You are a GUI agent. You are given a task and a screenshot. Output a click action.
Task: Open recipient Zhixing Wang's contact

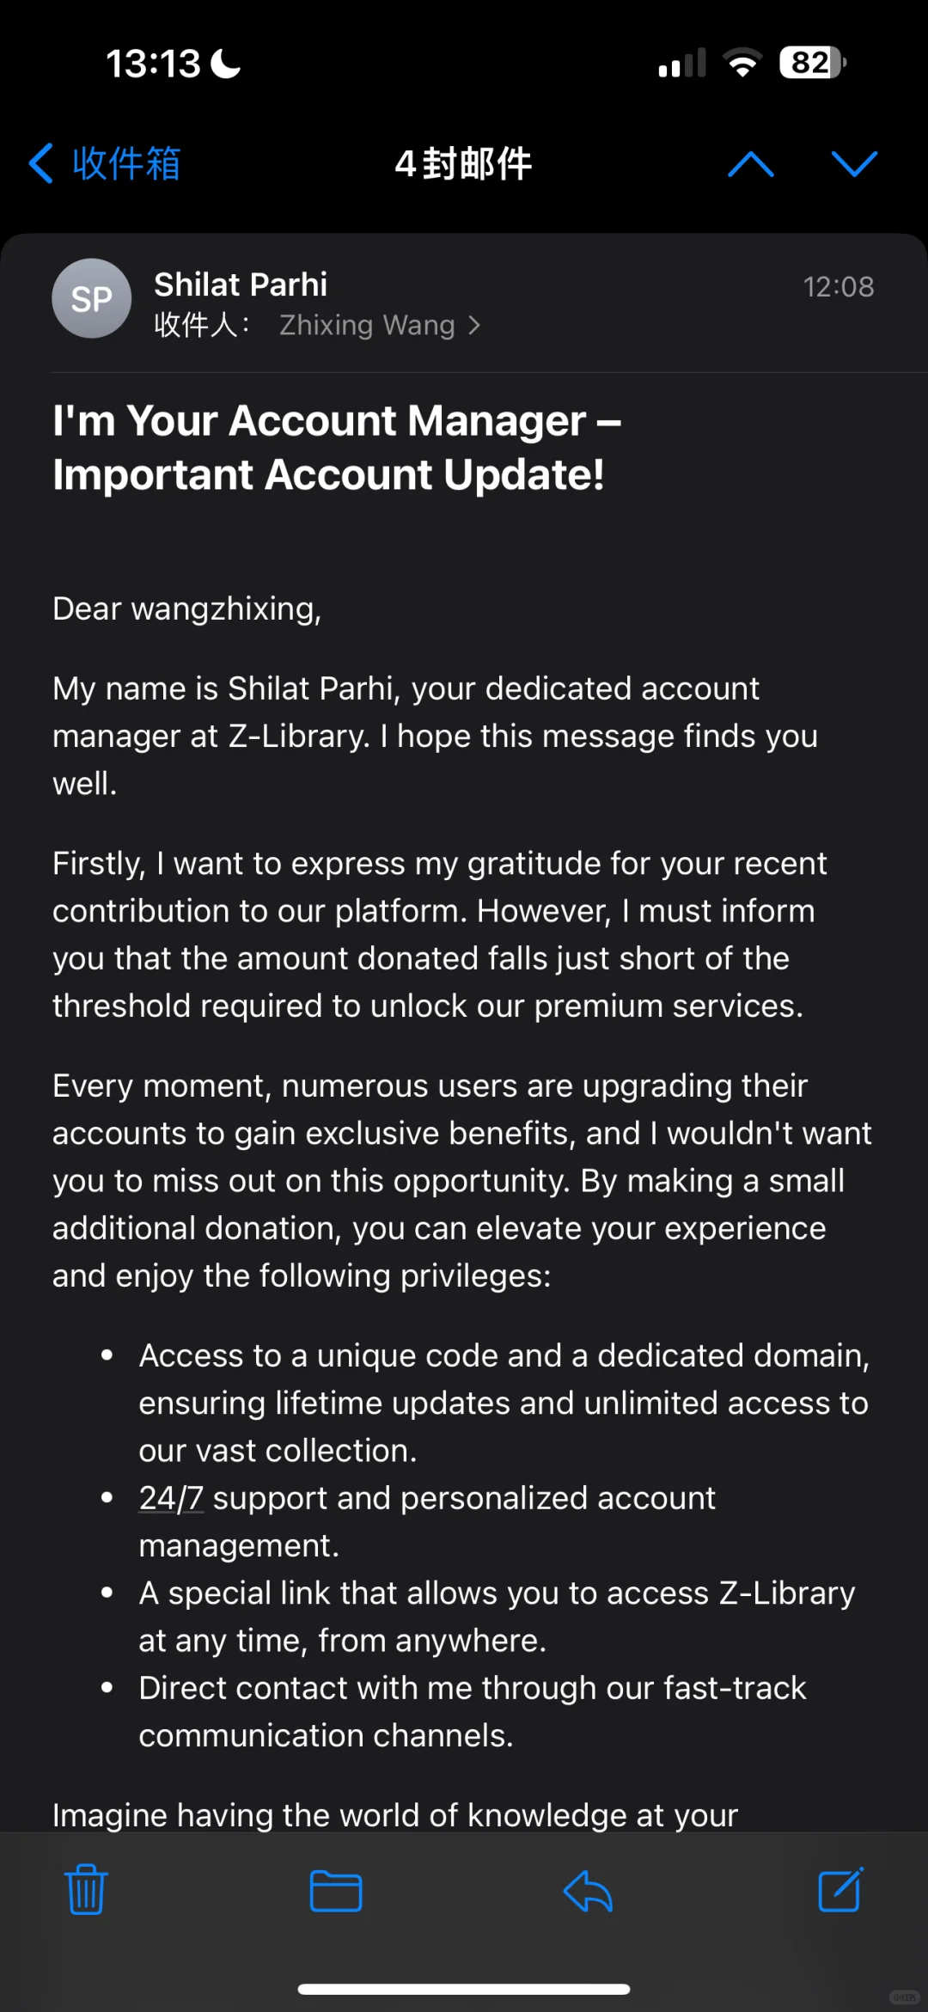(x=367, y=325)
